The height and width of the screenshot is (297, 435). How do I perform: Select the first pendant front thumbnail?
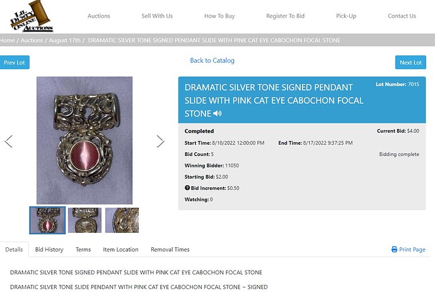point(47,220)
